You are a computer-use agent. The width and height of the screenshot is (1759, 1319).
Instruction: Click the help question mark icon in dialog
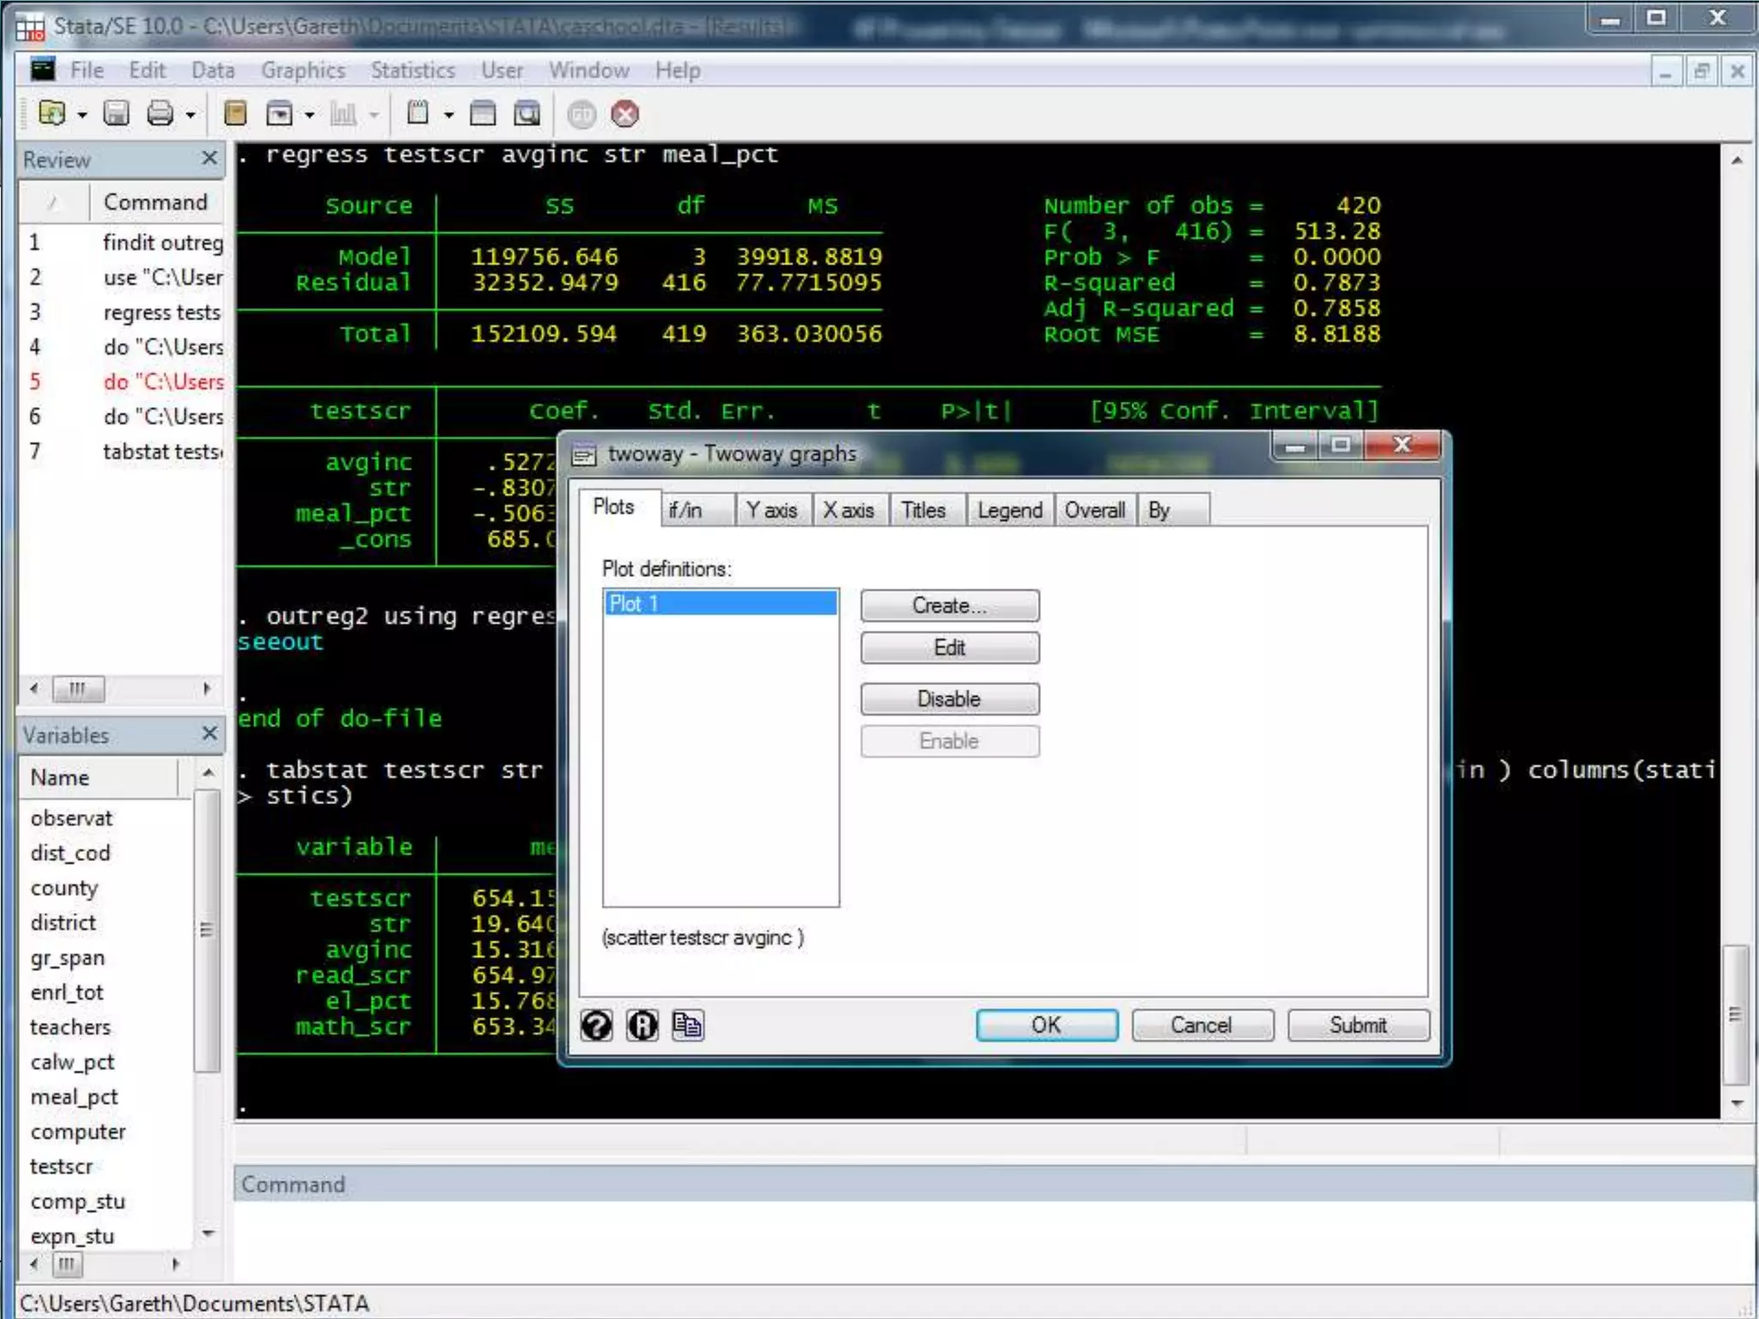pyautogui.click(x=597, y=1024)
